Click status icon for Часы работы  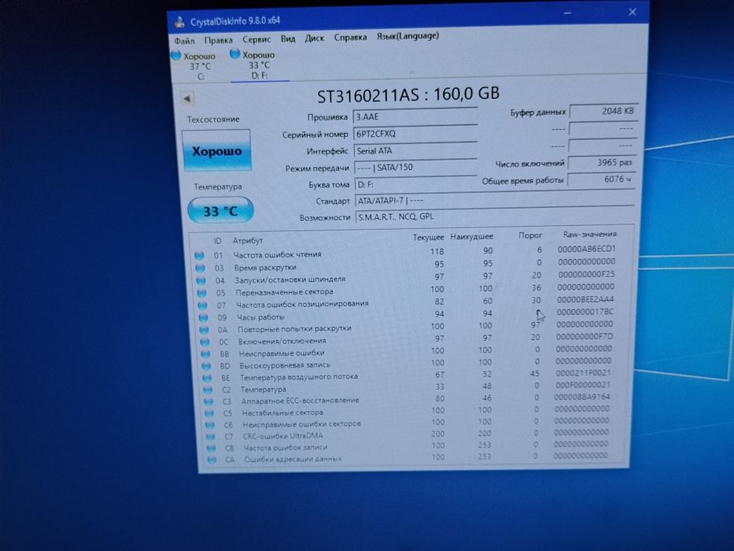(x=204, y=318)
